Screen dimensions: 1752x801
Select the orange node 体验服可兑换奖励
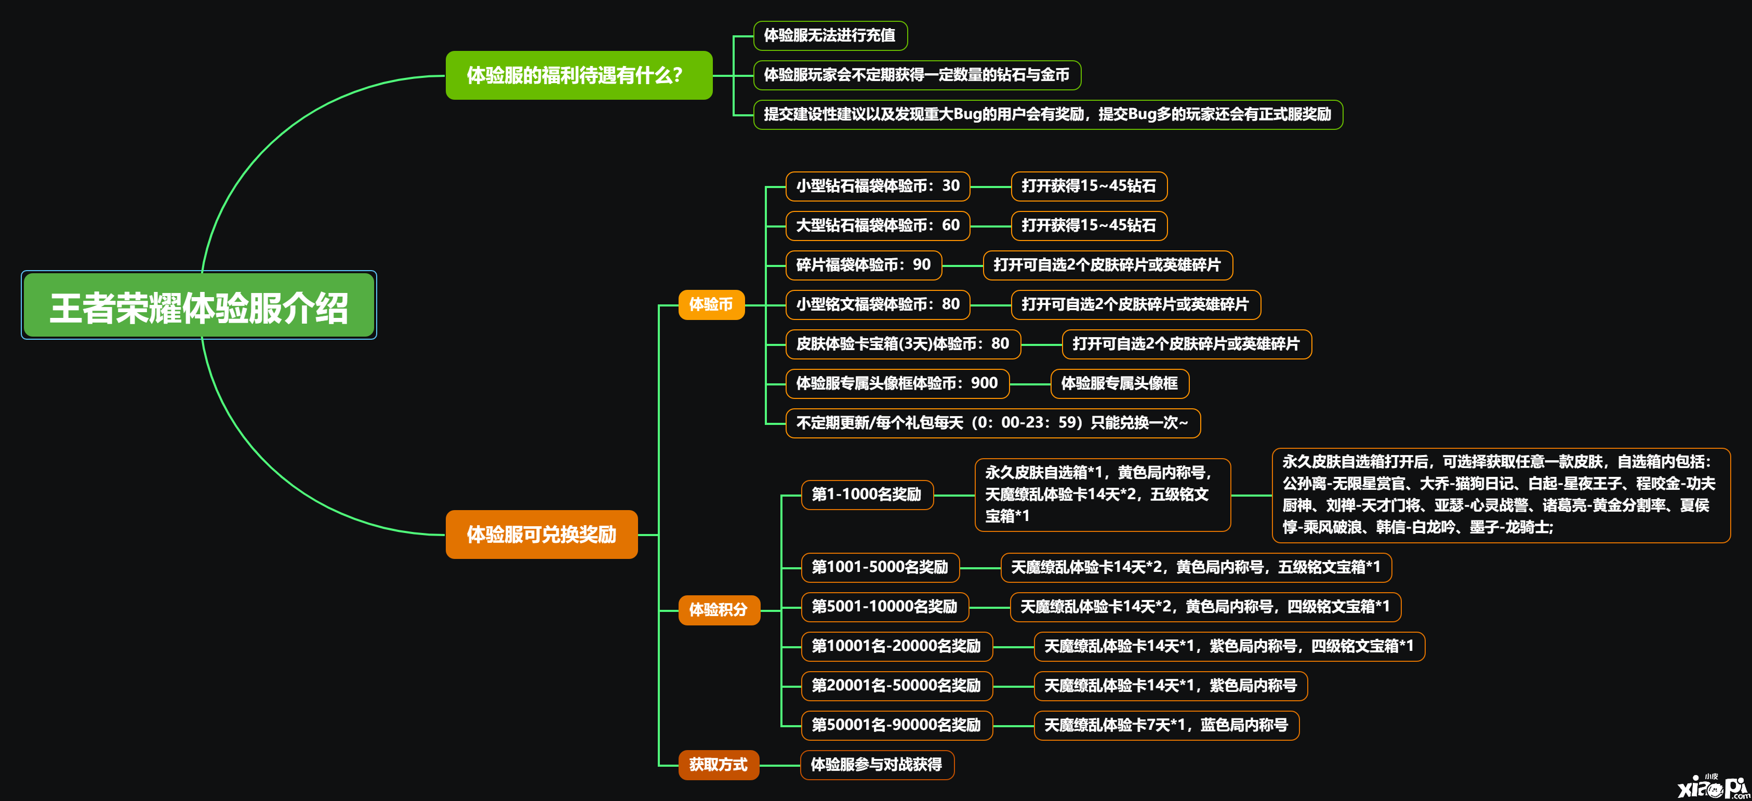541,535
